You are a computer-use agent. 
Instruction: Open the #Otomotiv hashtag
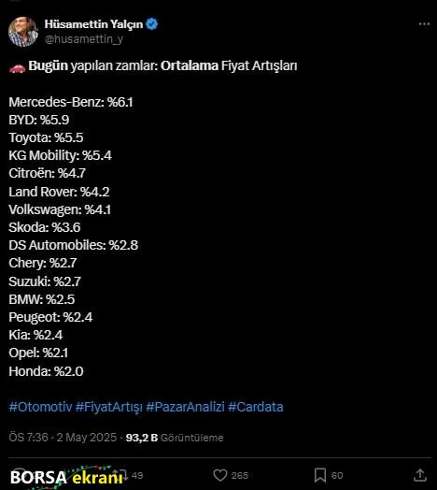click(x=40, y=407)
